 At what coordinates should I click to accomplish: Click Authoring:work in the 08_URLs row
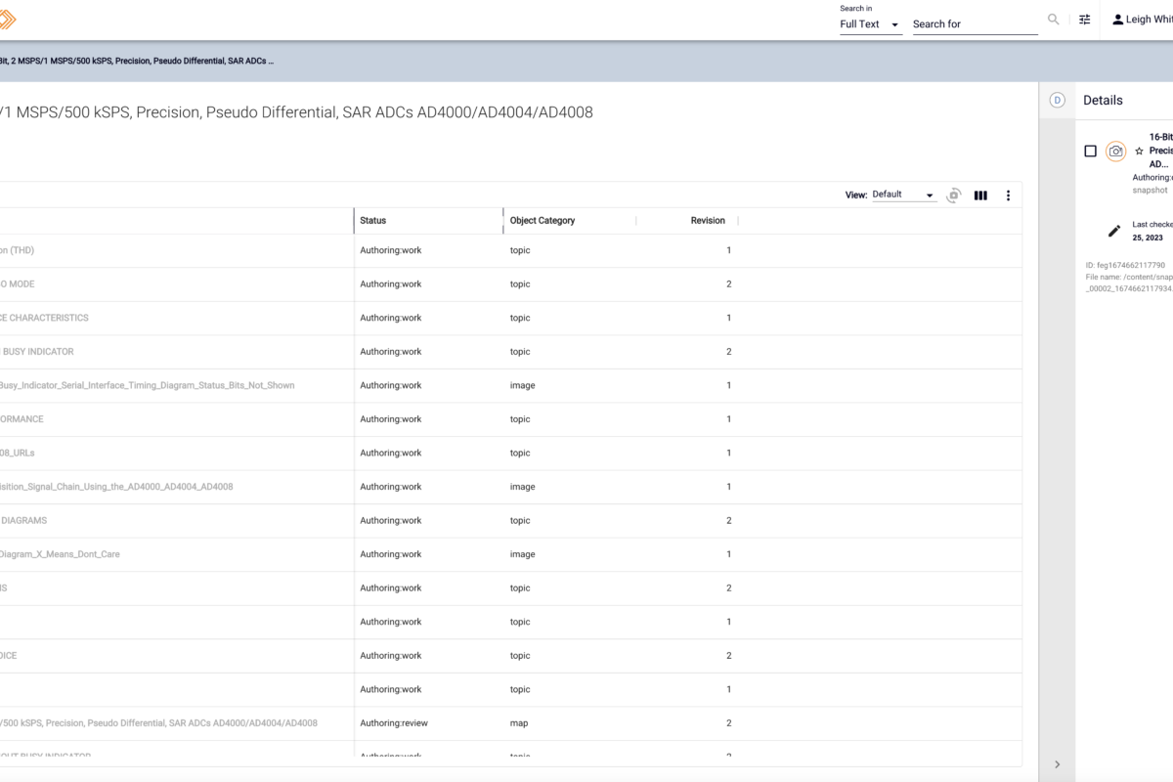(391, 454)
